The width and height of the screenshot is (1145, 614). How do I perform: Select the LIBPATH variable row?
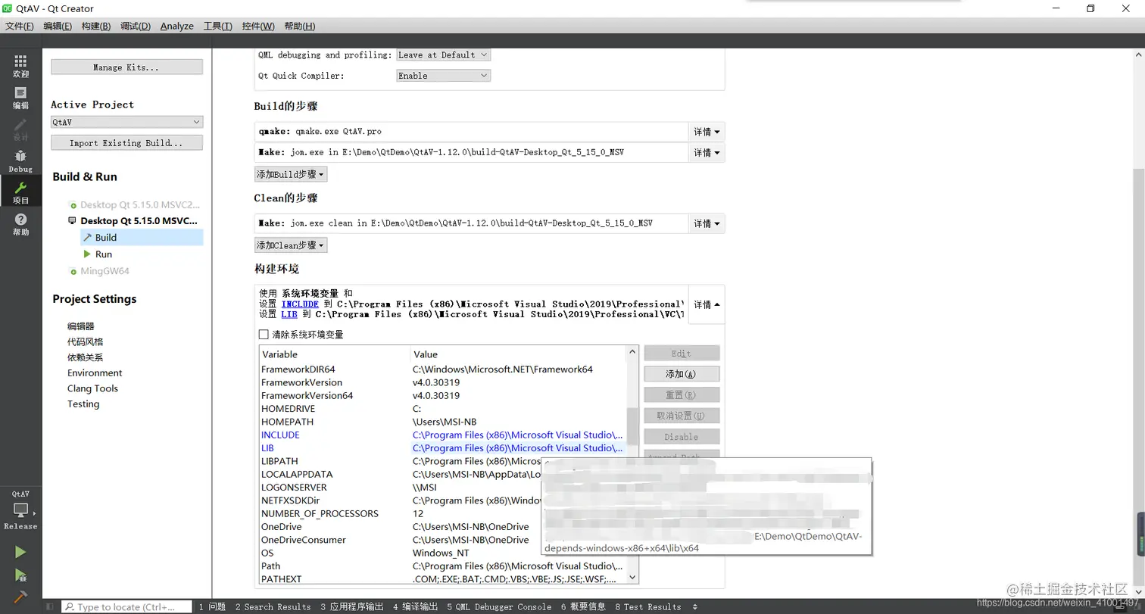pyautogui.click(x=443, y=461)
